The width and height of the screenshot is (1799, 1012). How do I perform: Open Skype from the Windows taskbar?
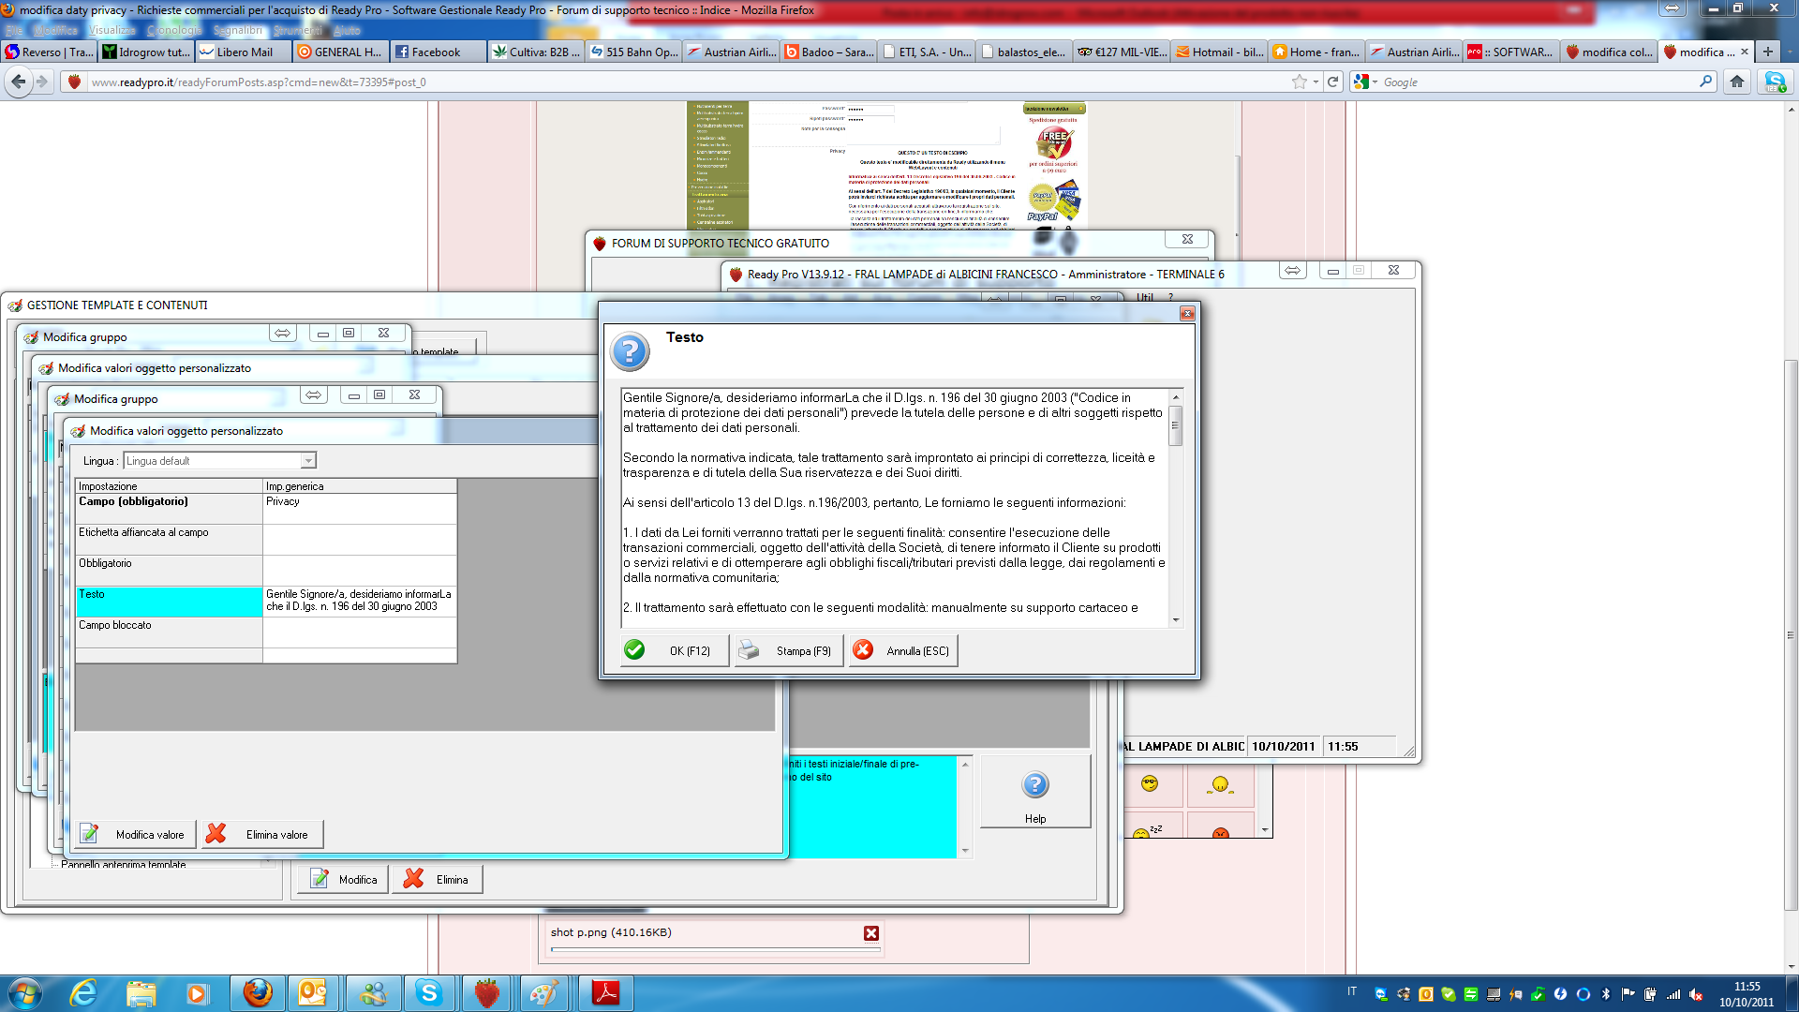point(429,992)
